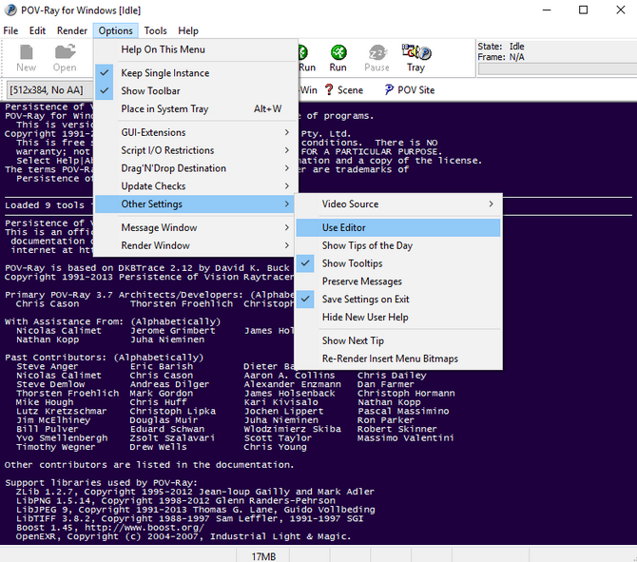Open the Render menu
The width and height of the screenshot is (637, 562).
[72, 30]
